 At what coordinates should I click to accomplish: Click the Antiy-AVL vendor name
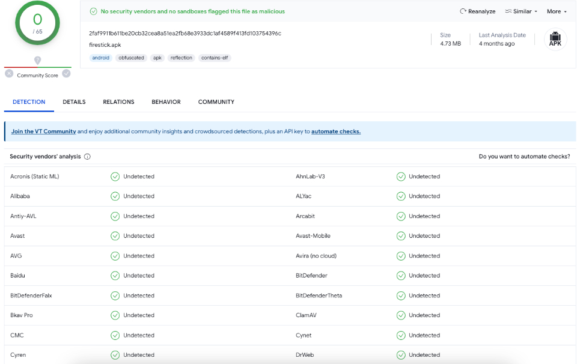[23, 216]
